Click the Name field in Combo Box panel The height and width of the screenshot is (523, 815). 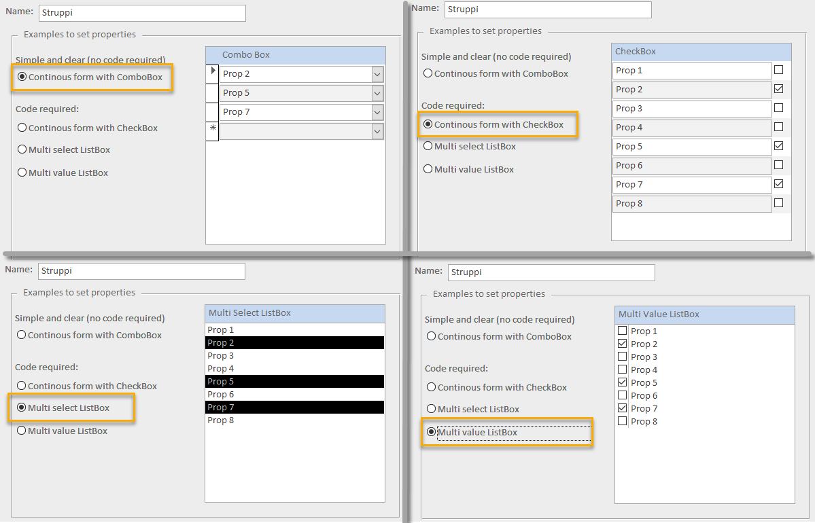143,13
